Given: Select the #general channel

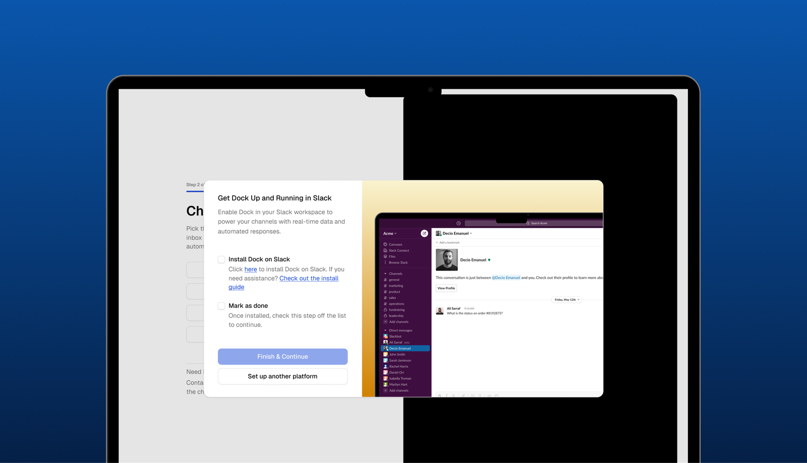Looking at the screenshot, I should click(392, 280).
